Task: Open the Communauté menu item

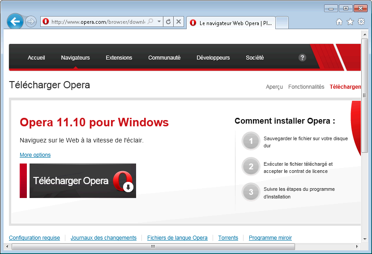Action: point(164,57)
